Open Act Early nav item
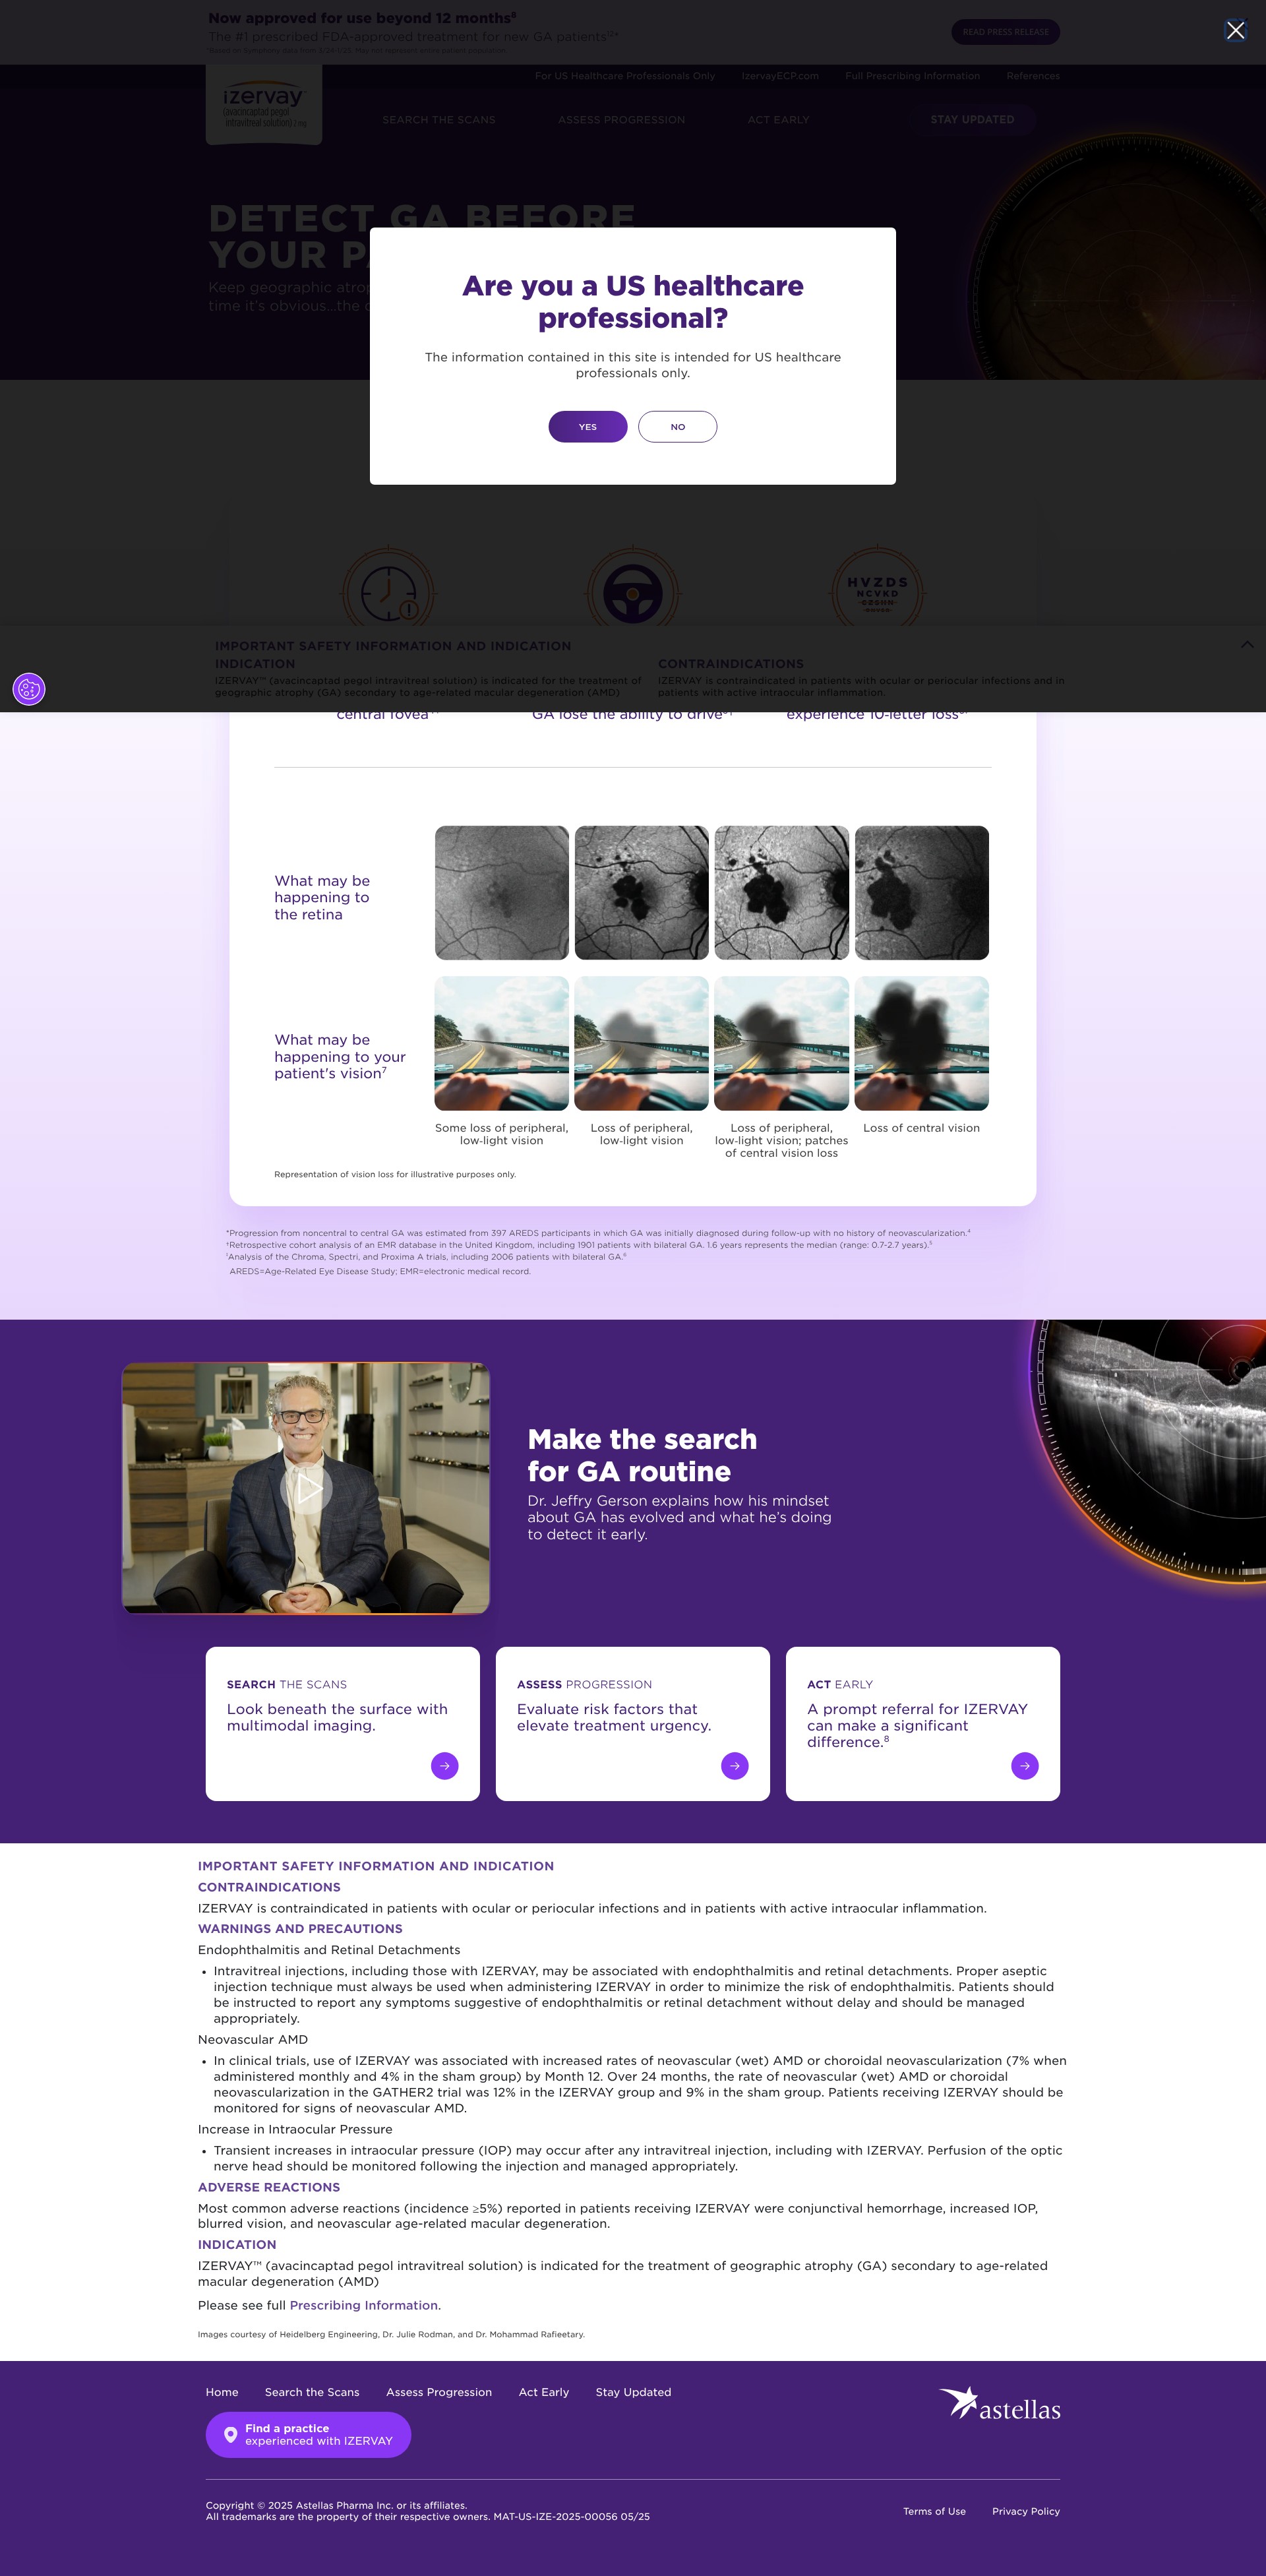This screenshot has height=2576, width=1266. pos(778,120)
